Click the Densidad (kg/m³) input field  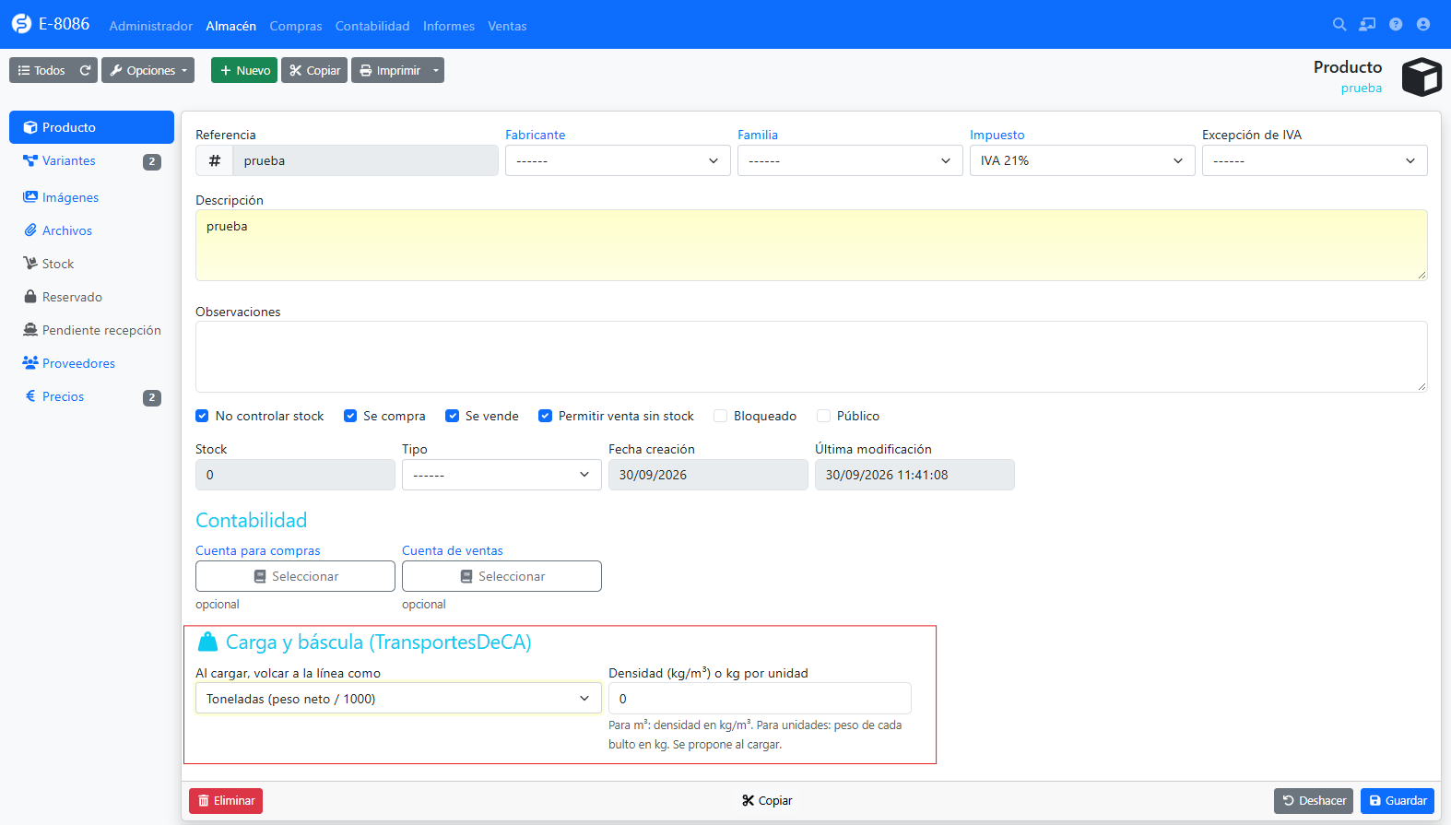coord(760,698)
